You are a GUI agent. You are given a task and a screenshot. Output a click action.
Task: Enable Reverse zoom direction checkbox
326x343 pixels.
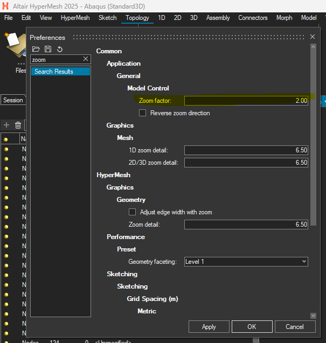pos(143,113)
